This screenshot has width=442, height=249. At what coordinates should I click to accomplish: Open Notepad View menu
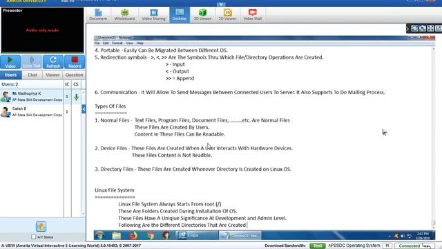[x=129, y=43]
